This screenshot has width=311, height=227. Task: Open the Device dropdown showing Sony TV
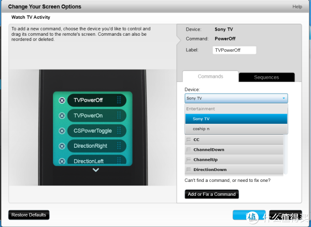(236, 98)
